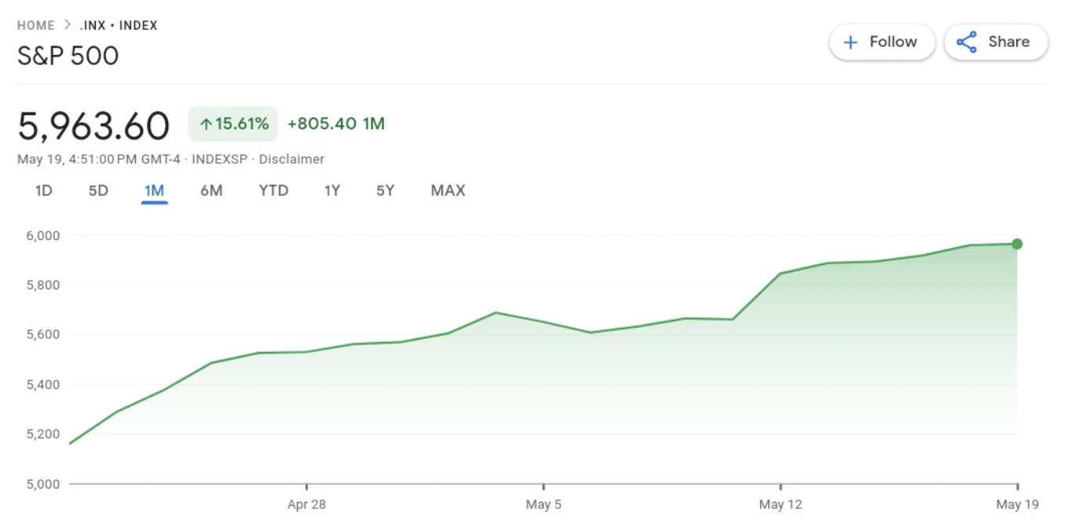Switch chart to YTD range
The width and height of the screenshot is (1065, 527).
click(x=274, y=191)
